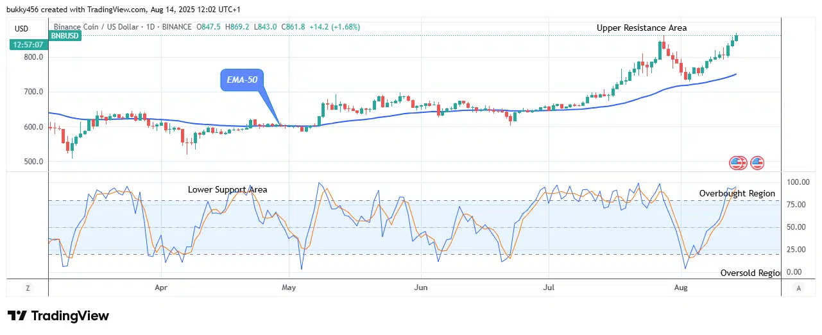Open the Binance Coin / US Dollar symbol title

pos(123,27)
